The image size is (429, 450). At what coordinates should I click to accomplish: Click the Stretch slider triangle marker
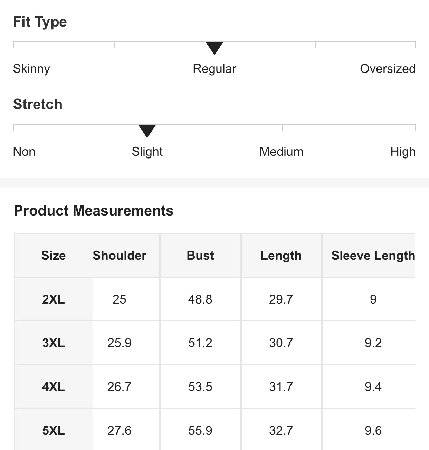(x=147, y=131)
